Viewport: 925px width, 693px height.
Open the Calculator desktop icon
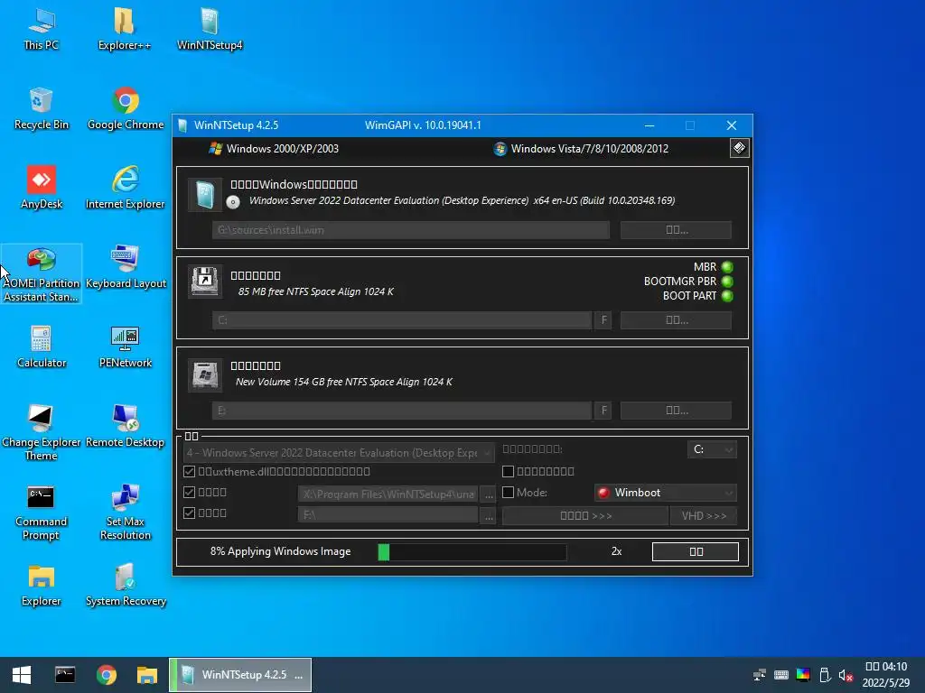pos(42,347)
